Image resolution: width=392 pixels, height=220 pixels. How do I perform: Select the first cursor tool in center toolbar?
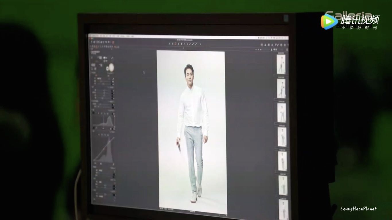[x=170, y=44]
